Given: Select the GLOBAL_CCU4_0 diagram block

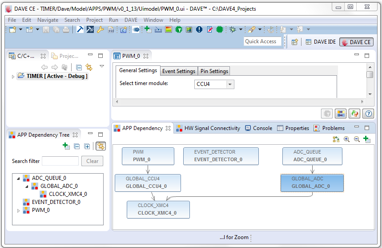Looking at the screenshot, I should pyautogui.click(x=148, y=183).
